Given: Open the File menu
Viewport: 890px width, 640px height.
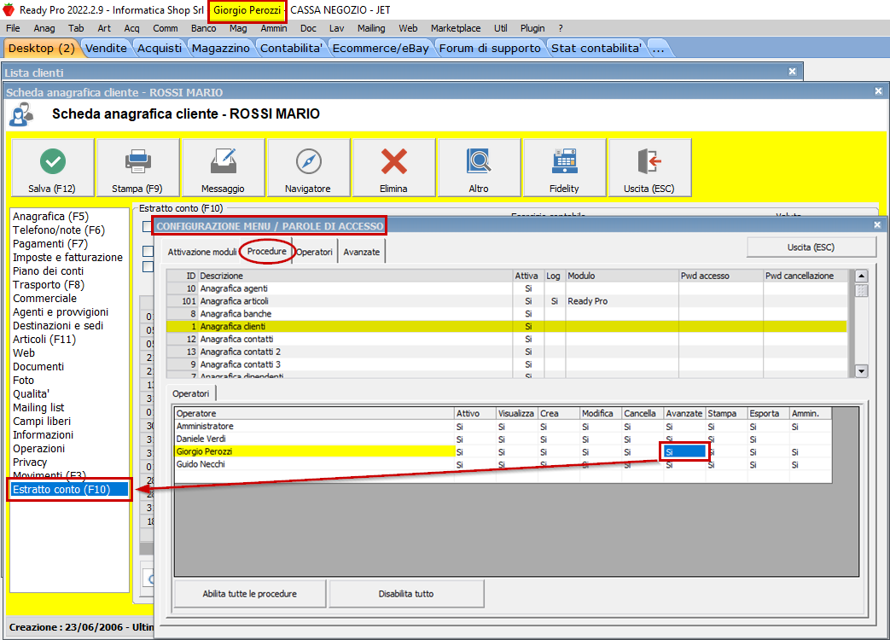Looking at the screenshot, I should coord(13,28).
